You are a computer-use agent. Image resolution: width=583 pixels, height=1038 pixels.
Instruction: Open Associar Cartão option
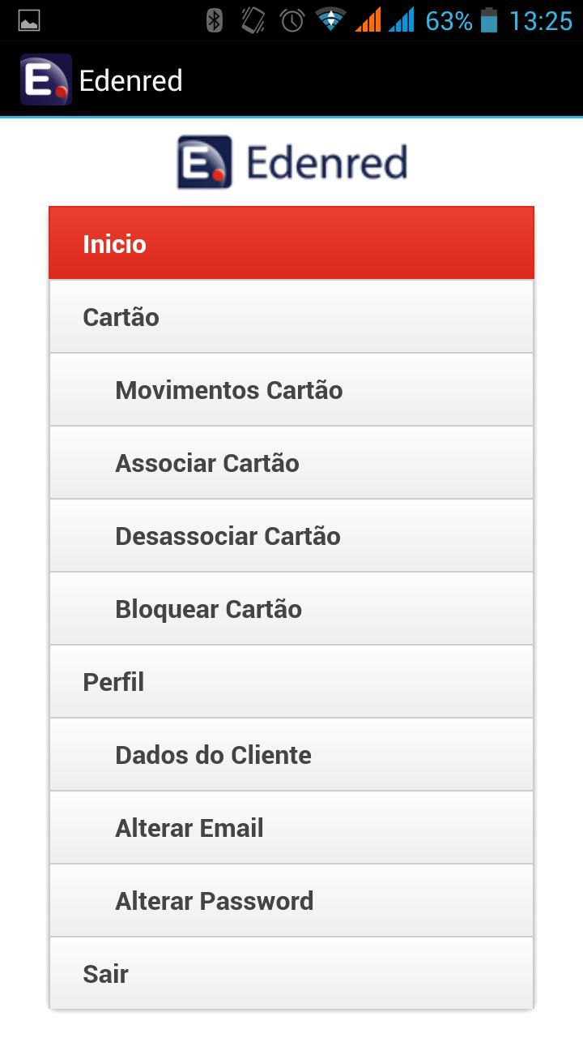click(291, 463)
